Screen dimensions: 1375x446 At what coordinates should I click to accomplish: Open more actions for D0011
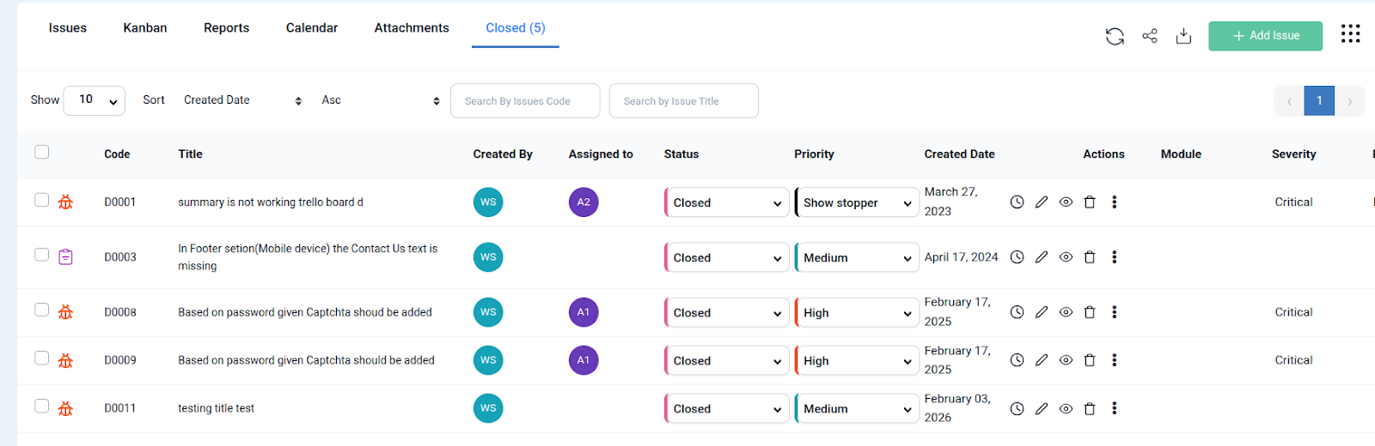point(1115,409)
